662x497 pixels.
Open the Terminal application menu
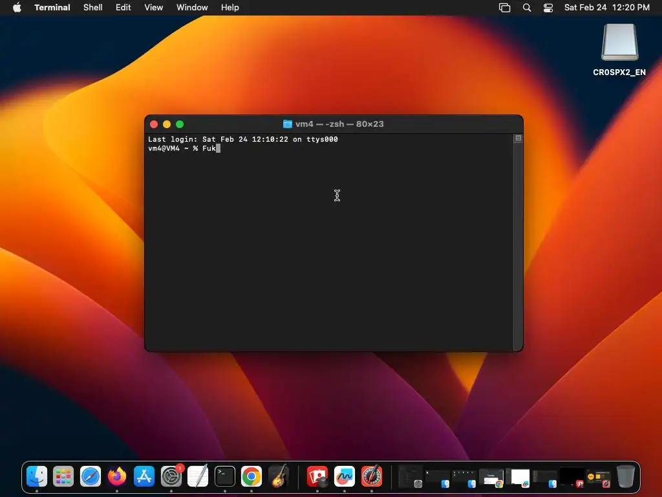(52, 7)
